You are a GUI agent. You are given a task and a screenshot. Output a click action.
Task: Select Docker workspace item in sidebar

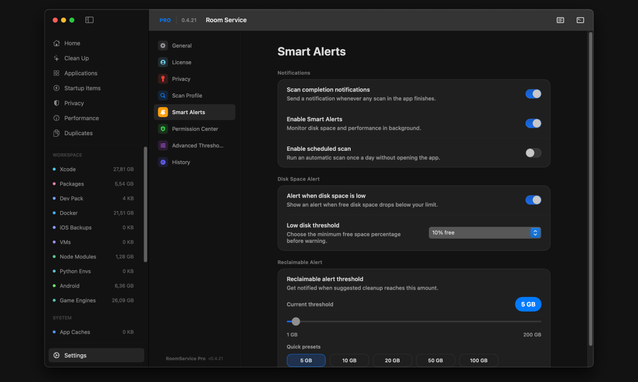coord(69,213)
